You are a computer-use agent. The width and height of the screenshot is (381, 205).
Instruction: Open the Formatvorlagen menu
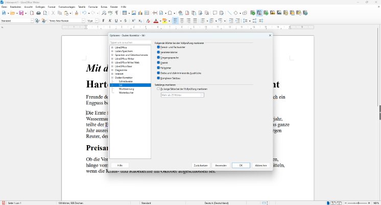click(x=67, y=7)
